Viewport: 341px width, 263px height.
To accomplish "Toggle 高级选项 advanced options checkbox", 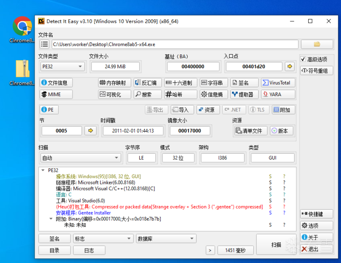I will (303, 59).
